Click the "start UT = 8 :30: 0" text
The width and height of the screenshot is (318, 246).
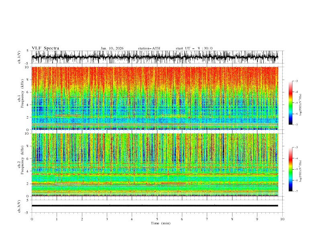(x=194, y=48)
